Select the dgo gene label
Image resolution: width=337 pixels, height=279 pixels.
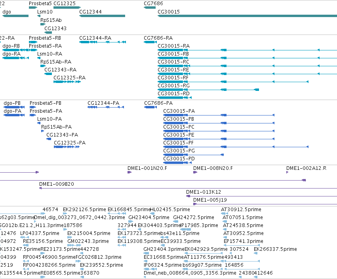(7, 12)
